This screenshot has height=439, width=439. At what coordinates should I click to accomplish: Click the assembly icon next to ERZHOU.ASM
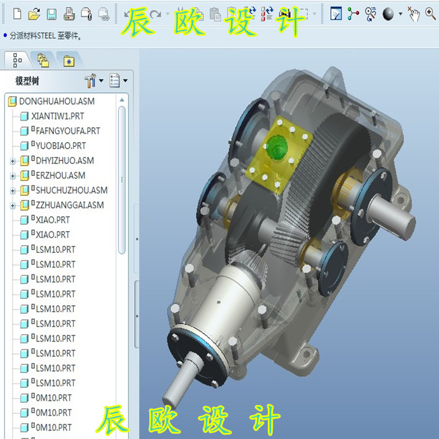coord(25,176)
